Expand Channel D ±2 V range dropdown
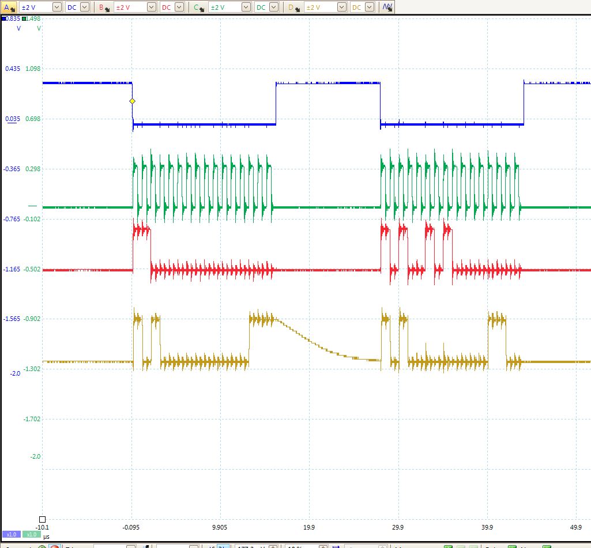Viewport: 591px width, 548px height. pyautogui.click(x=342, y=7)
